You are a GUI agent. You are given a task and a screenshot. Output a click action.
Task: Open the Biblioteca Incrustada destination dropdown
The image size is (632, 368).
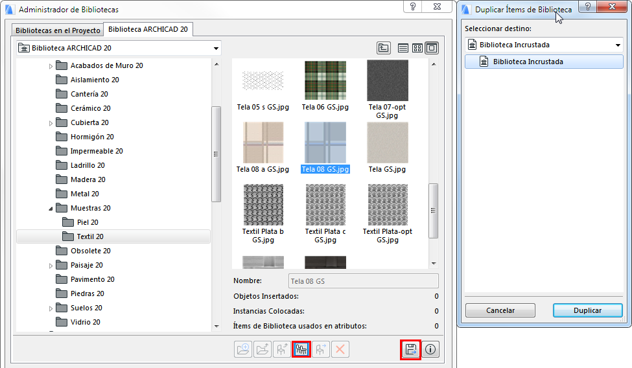618,45
